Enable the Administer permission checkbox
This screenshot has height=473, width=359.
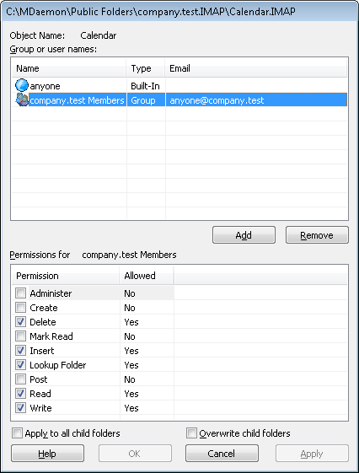click(20, 293)
